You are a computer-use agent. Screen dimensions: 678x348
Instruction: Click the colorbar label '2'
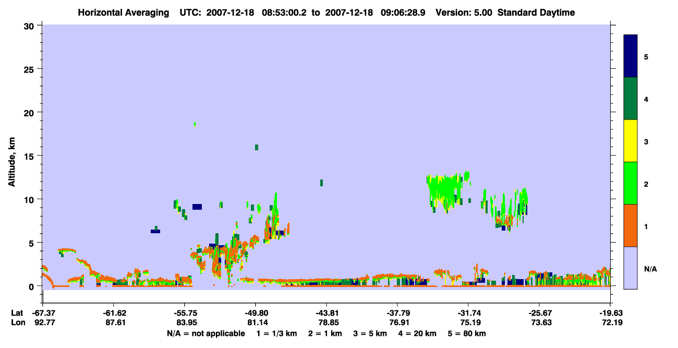(646, 183)
